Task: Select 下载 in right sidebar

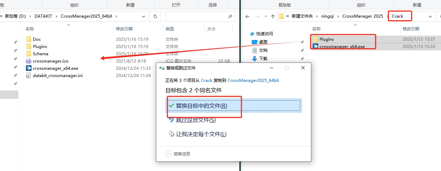Action: (263, 58)
